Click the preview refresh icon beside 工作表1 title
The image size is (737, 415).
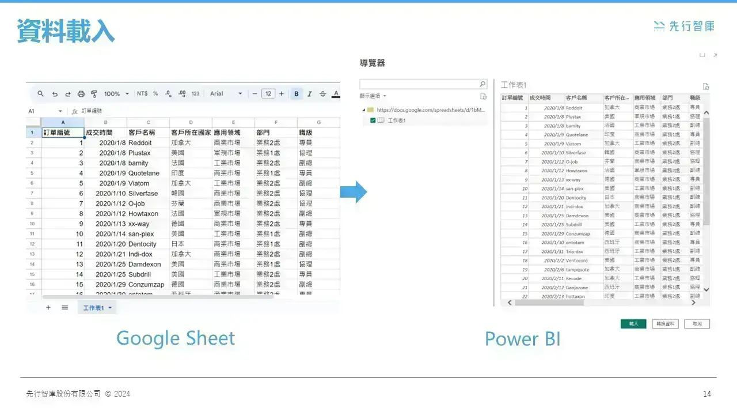pos(706,86)
